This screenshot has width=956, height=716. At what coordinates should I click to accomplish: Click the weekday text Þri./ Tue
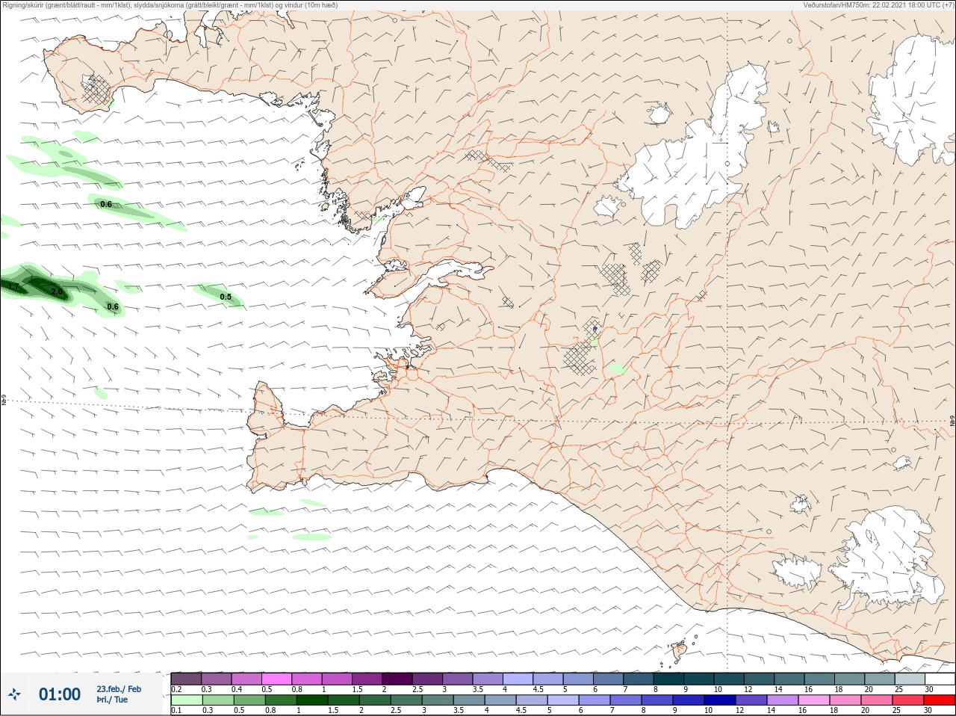click(112, 700)
